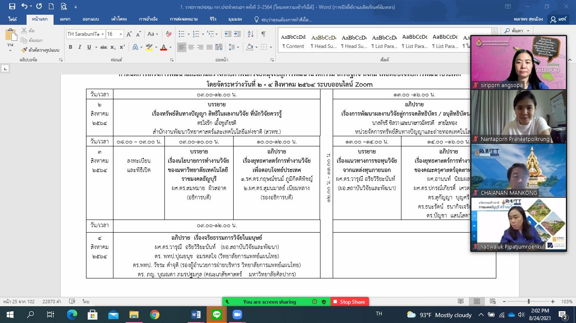Screen dimensions: 576x323
Task: Click the แชร์ (Share) button
Action: 559,19
